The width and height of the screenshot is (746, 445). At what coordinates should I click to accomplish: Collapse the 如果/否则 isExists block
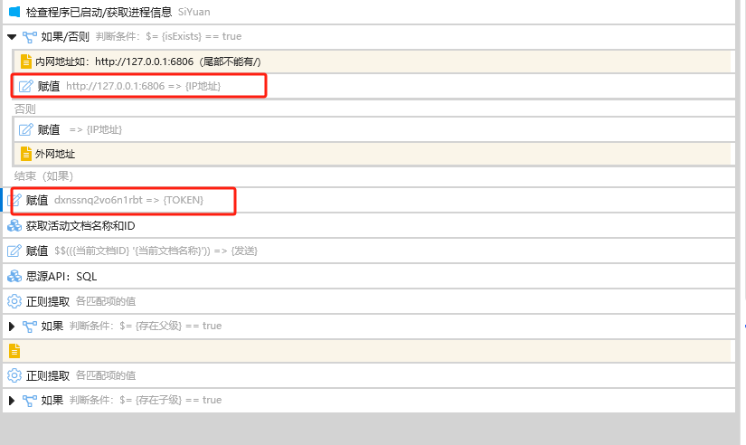[12, 37]
